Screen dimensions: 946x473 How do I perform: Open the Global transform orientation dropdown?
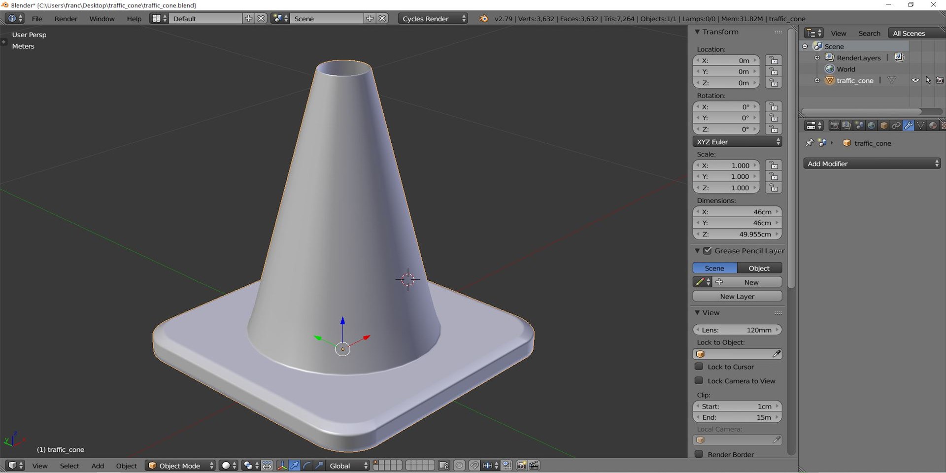(x=347, y=466)
